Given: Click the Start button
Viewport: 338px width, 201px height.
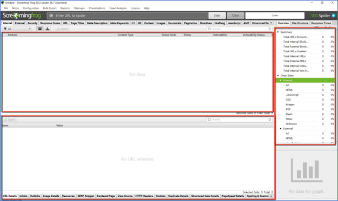Looking at the screenshot, I should coord(217,16).
